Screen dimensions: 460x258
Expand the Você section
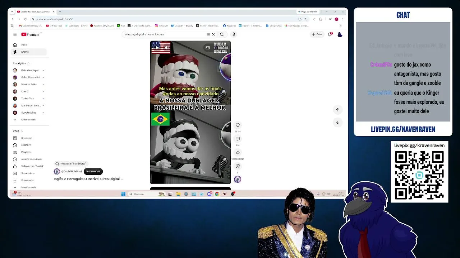point(18,131)
